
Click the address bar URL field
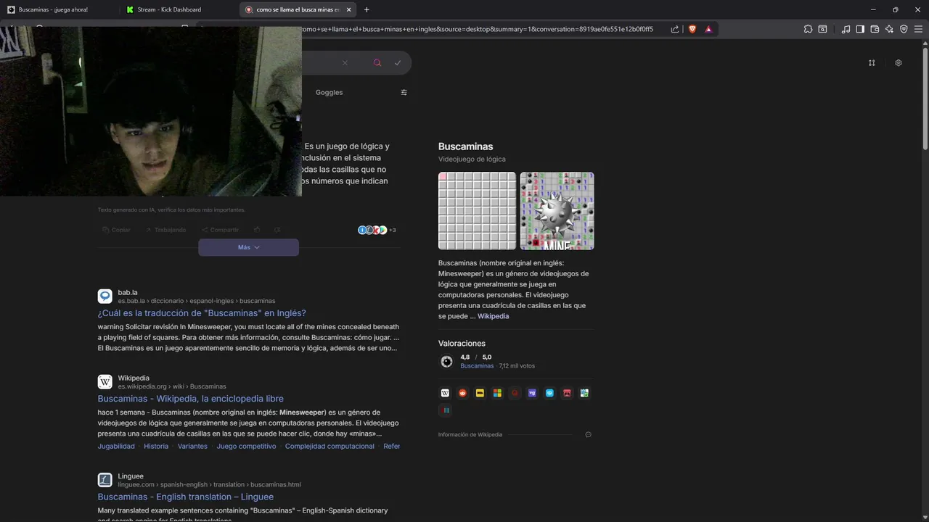[x=479, y=29]
